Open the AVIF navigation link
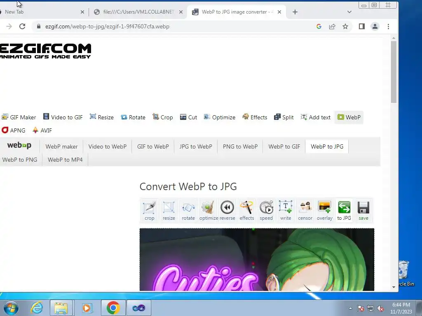Viewport: 422px width, 316px height. (x=42, y=130)
